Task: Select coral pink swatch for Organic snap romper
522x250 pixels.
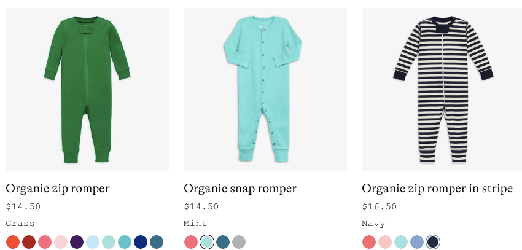Action: click(190, 242)
